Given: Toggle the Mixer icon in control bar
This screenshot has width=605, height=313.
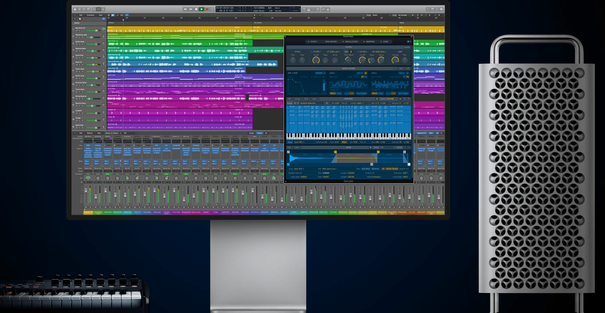Looking at the screenshot, I should pyautogui.click(x=99, y=9).
